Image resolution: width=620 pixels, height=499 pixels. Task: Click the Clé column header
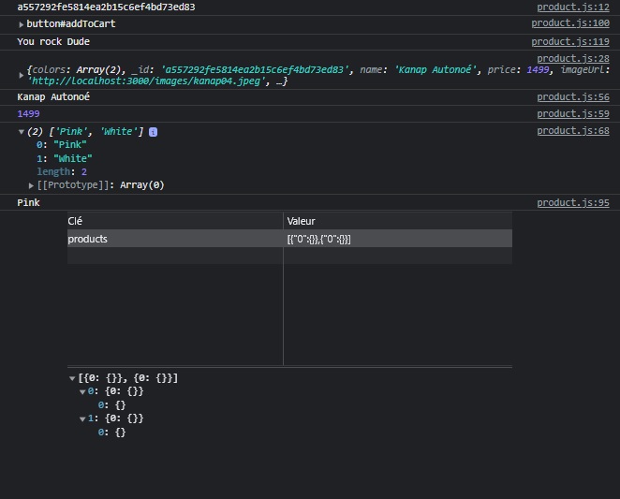[x=175, y=221]
